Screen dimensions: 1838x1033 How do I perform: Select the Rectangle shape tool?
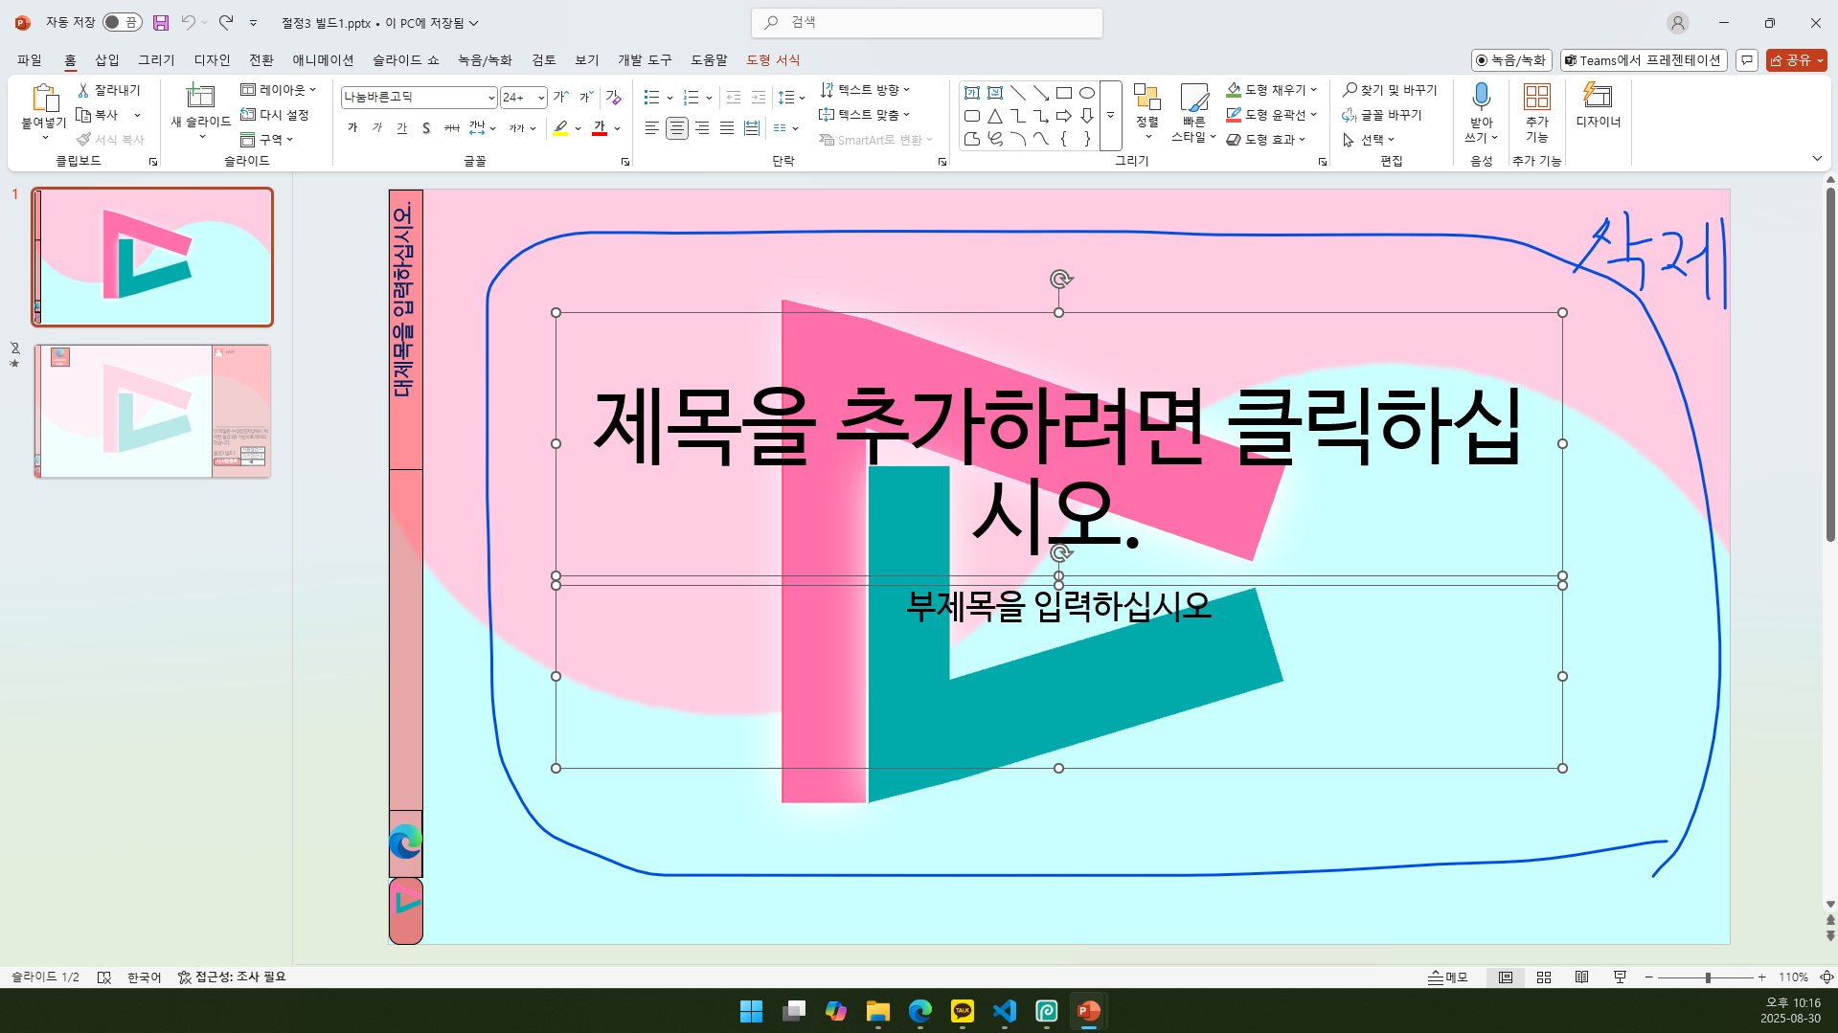tap(1064, 93)
